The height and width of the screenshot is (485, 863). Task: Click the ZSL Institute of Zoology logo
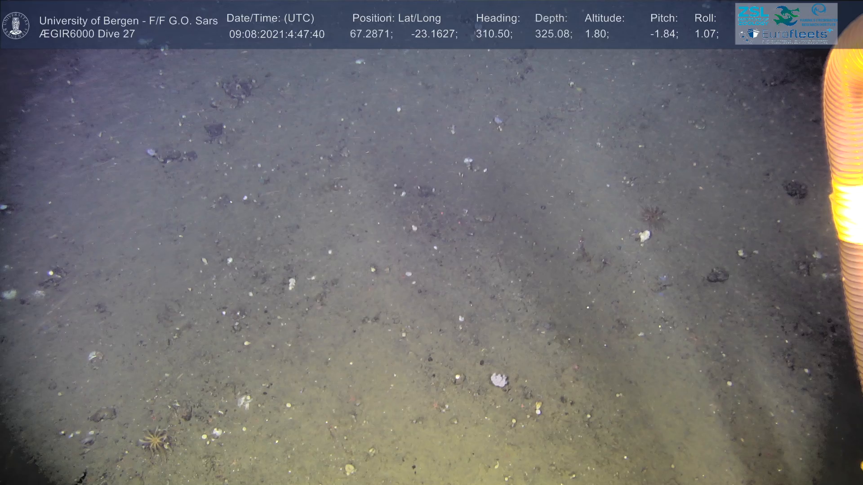click(753, 16)
